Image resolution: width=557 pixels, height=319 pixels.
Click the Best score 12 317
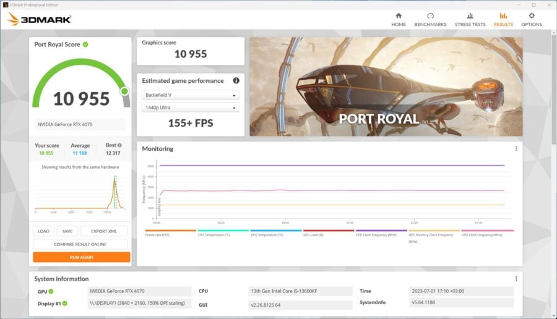pos(113,153)
